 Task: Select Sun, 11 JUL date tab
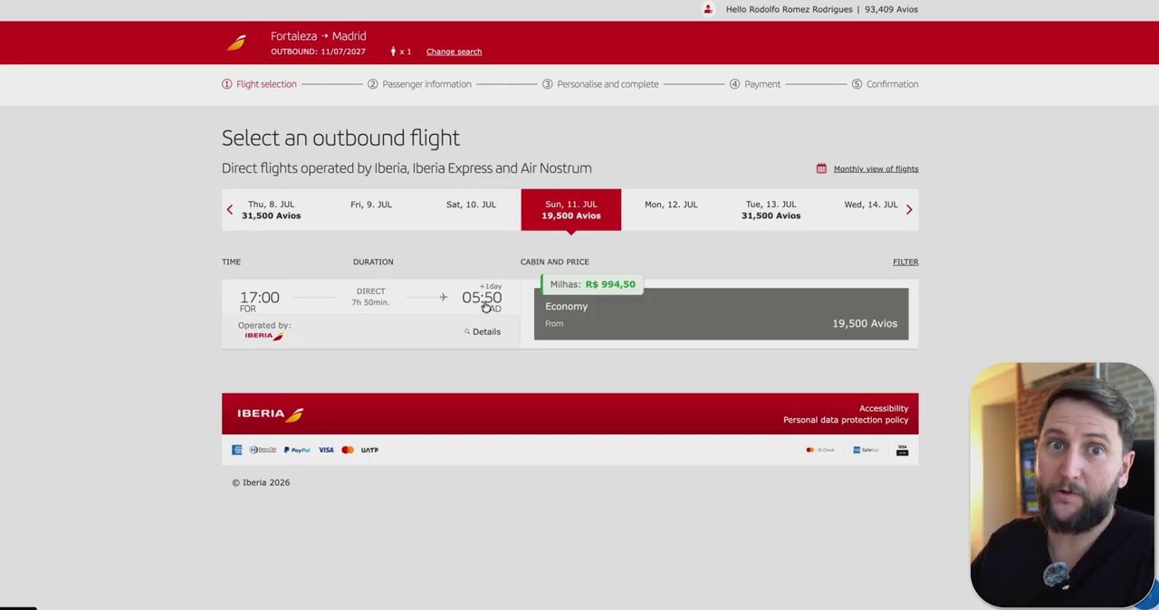571,210
